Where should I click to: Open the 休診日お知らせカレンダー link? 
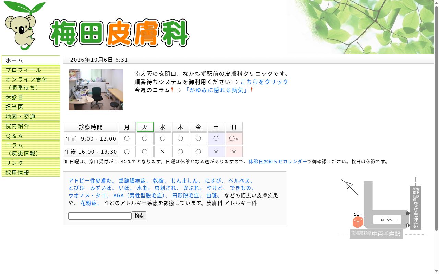(278, 162)
